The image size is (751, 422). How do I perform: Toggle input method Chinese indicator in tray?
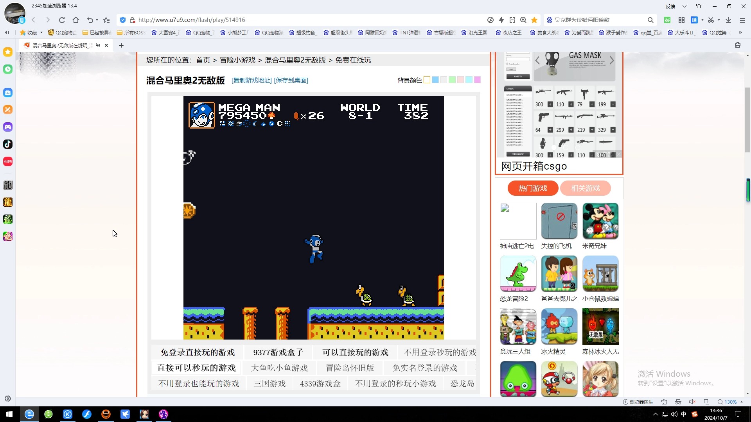click(683, 414)
